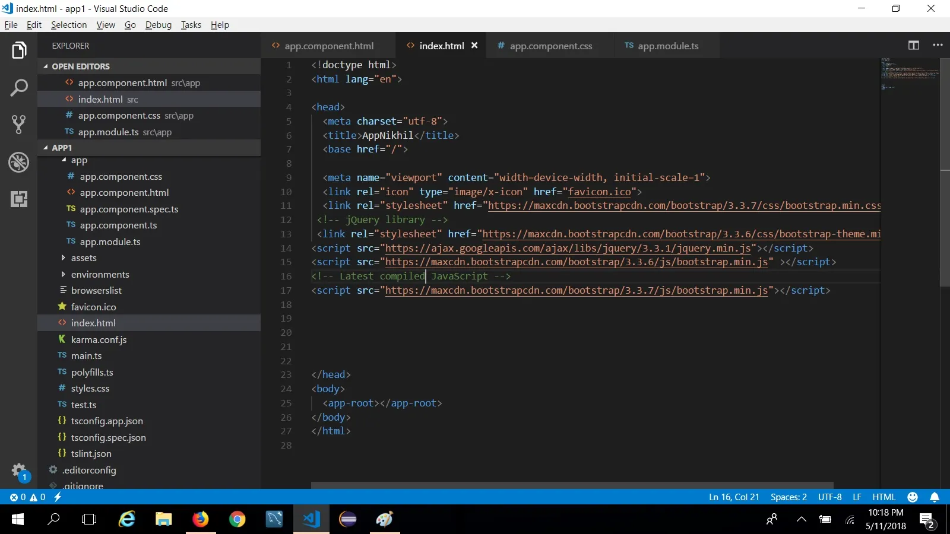Click errors and warnings count in status bar

click(28, 497)
